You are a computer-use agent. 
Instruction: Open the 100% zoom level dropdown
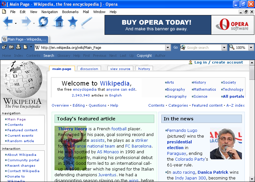(251, 48)
